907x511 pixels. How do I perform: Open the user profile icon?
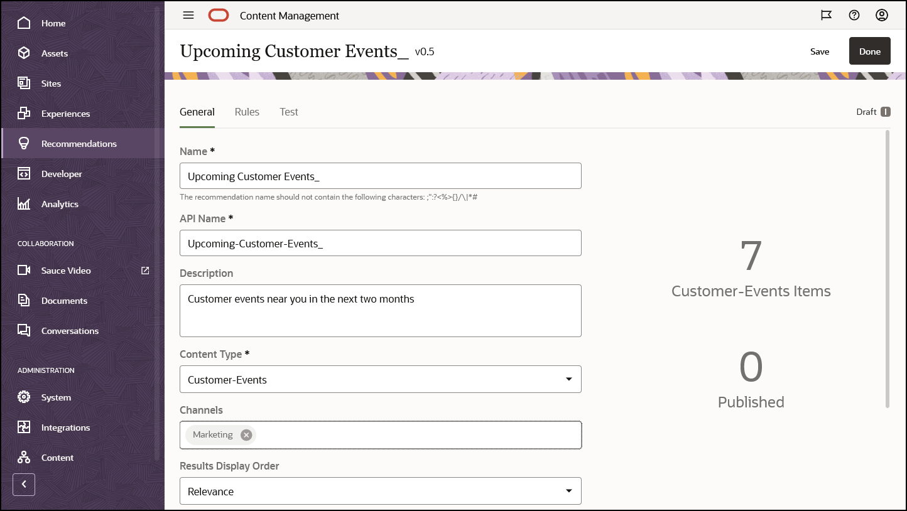pos(882,16)
